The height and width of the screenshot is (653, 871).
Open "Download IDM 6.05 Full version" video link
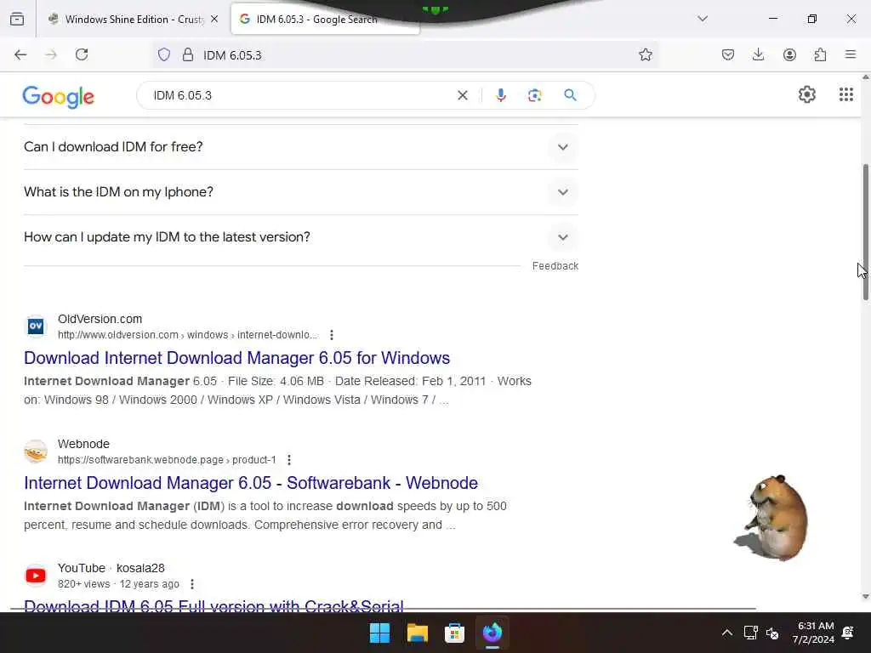tap(213, 605)
